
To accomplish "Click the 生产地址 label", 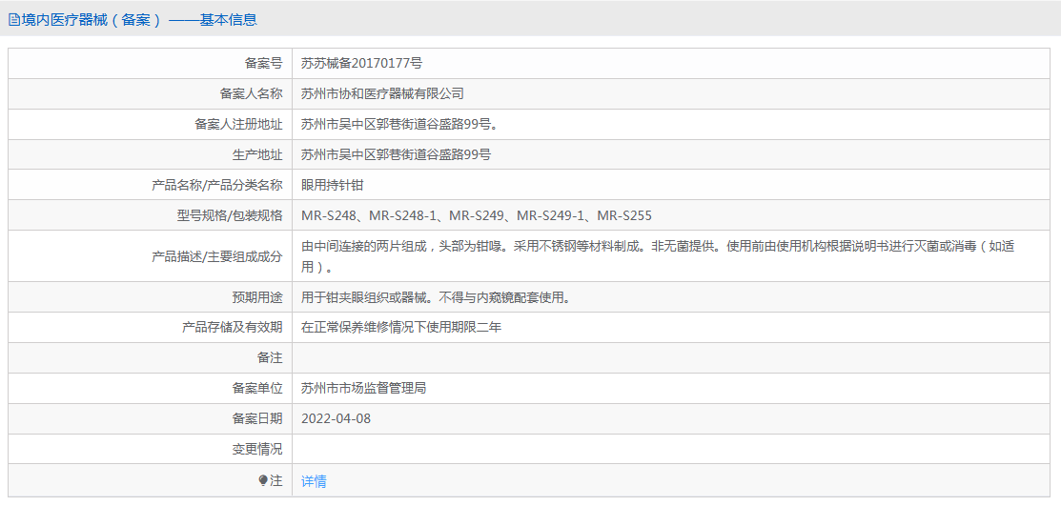I will [x=257, y=155].
